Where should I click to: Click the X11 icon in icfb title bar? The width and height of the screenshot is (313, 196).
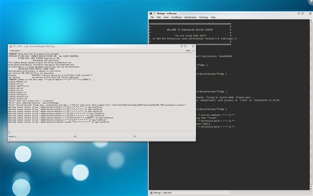(x=11, y=46)
